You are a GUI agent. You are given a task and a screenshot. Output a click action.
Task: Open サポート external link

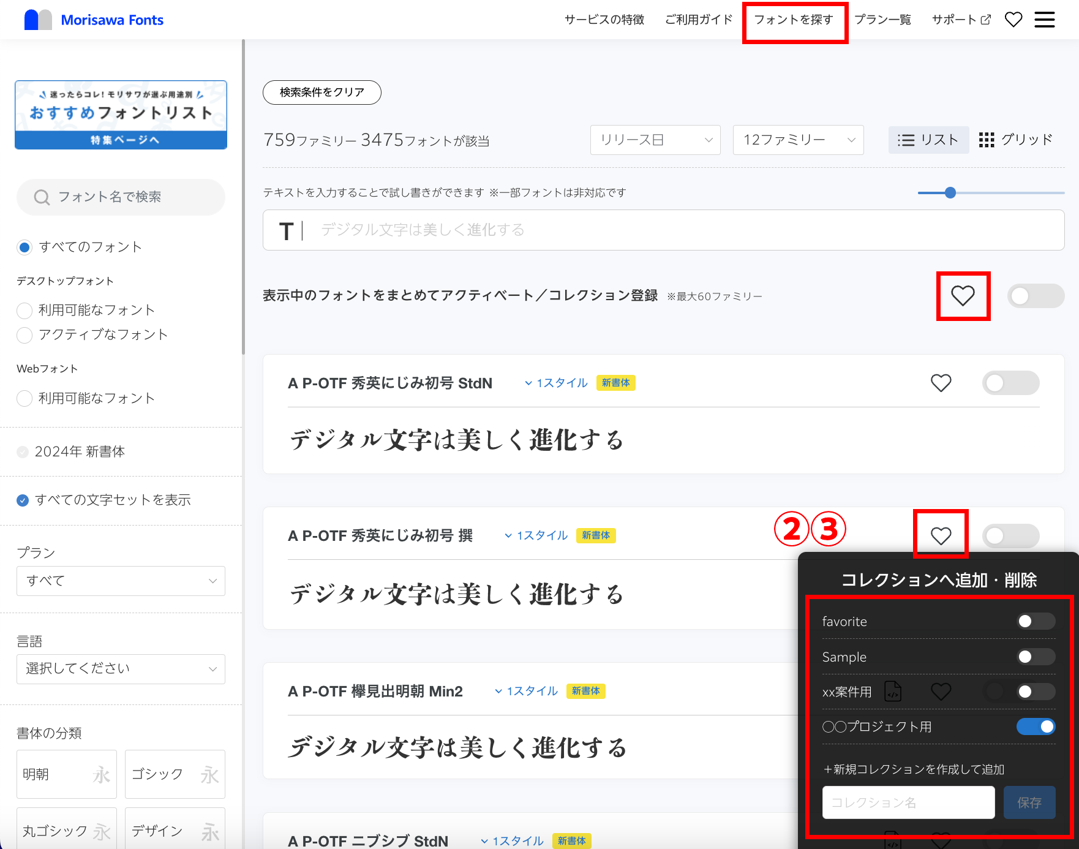point(961,20)
